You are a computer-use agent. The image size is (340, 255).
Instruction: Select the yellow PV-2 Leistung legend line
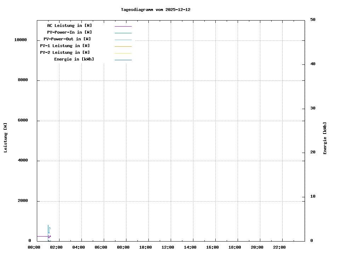pos(123,53)
